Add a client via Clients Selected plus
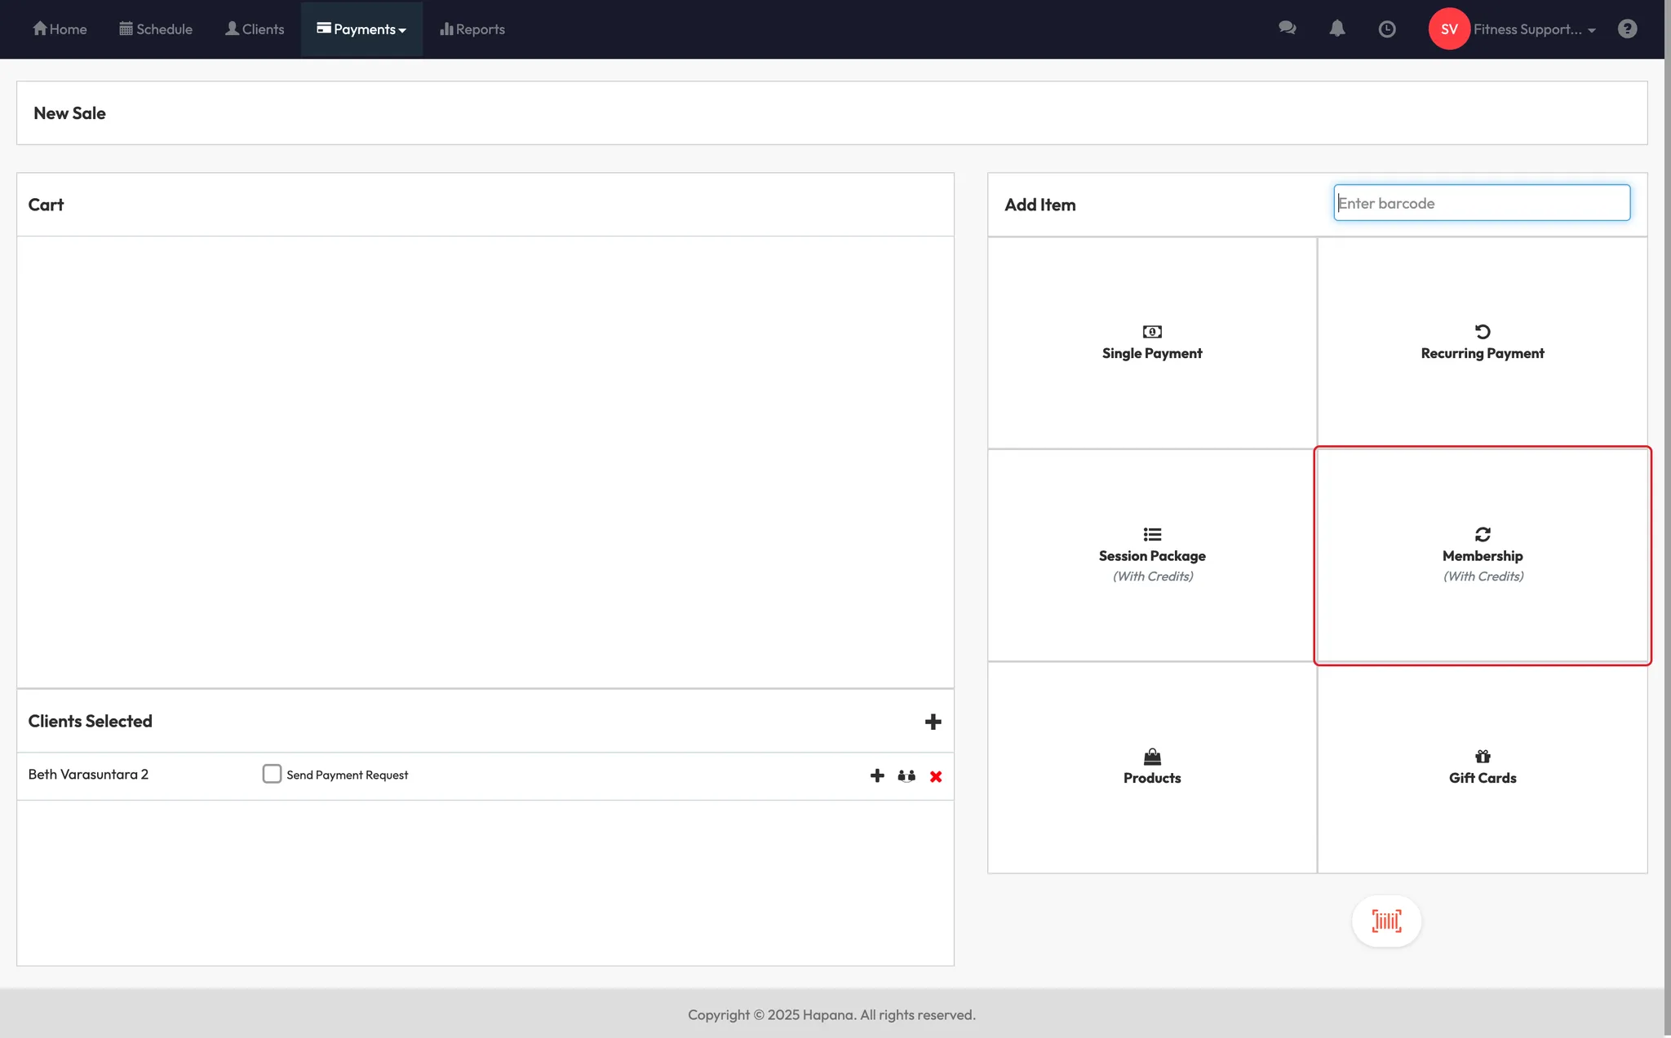This screenshot has height=1038, width=1671. [933, 722]
